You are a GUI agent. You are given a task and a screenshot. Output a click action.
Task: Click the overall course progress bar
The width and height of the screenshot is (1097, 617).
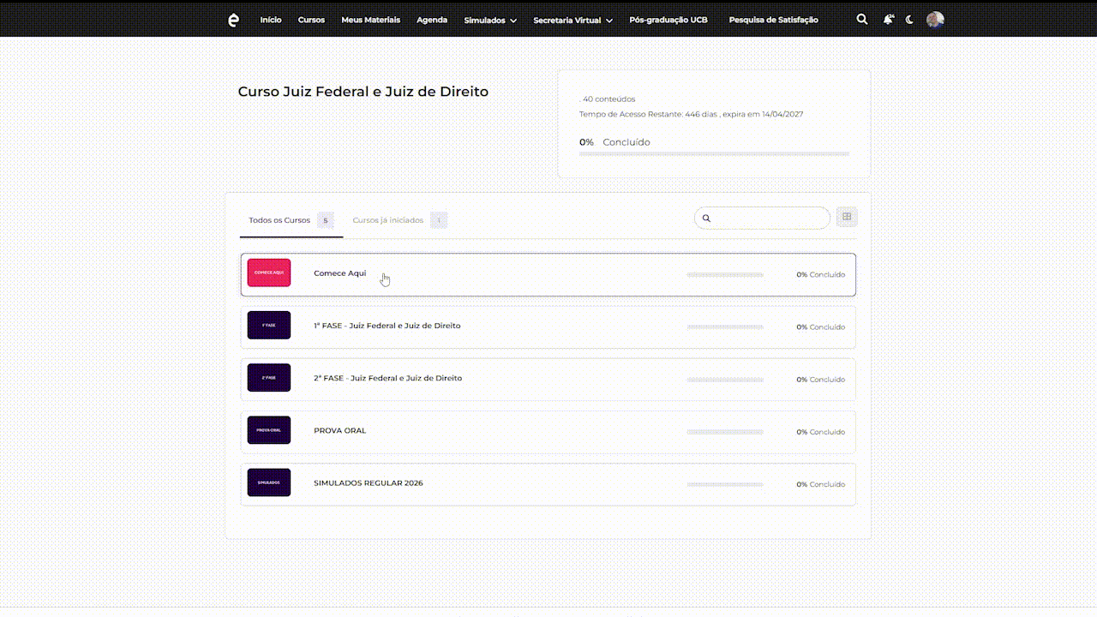coord(714,154)
